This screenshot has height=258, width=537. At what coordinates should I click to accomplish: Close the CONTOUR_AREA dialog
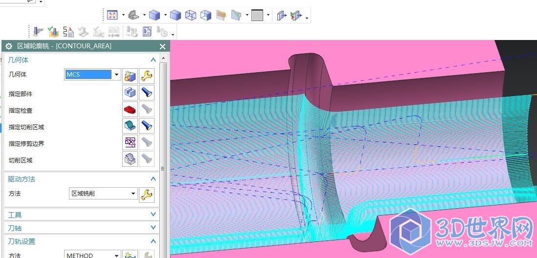[x=163, y=46]
